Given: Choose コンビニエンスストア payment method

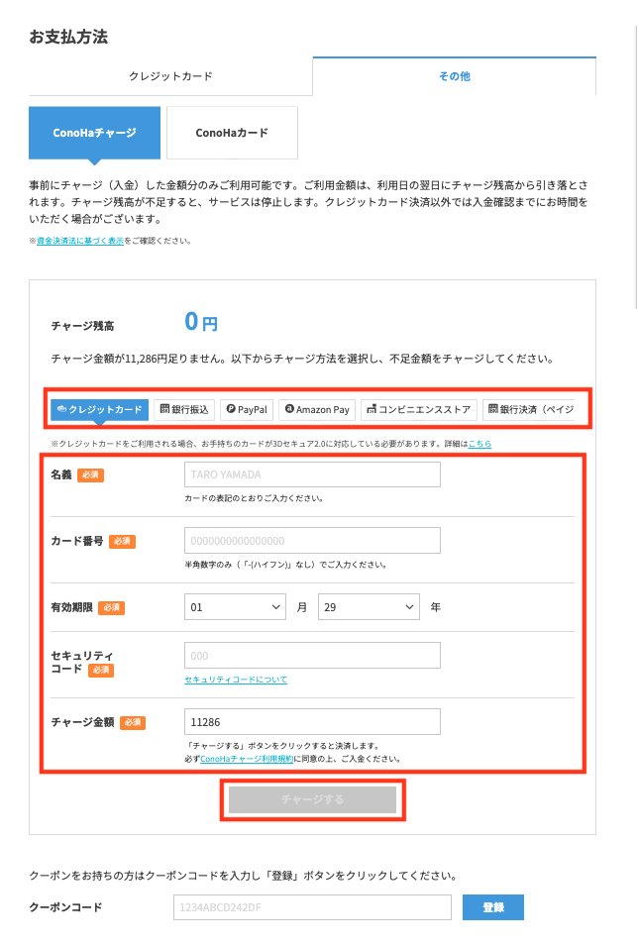Looking at the screenshot, I should [419, 409].
